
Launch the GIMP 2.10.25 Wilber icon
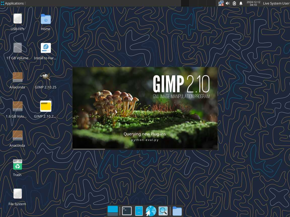[45, 77]
